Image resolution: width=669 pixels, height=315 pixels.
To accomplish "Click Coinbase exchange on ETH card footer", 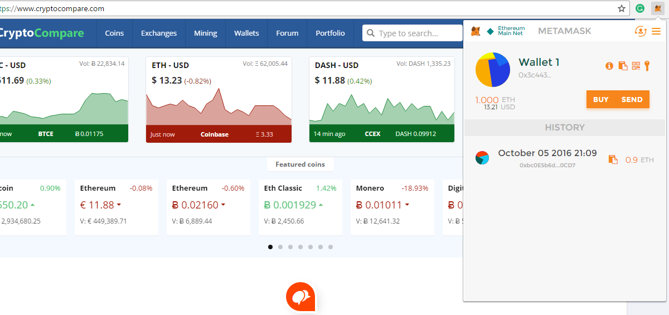I will 215,134.
